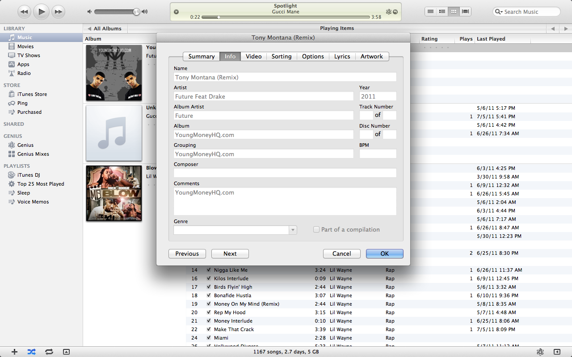Uncheck the Kilos Interlude checkbox
This screenshot has width=572, height=357.
209,278
